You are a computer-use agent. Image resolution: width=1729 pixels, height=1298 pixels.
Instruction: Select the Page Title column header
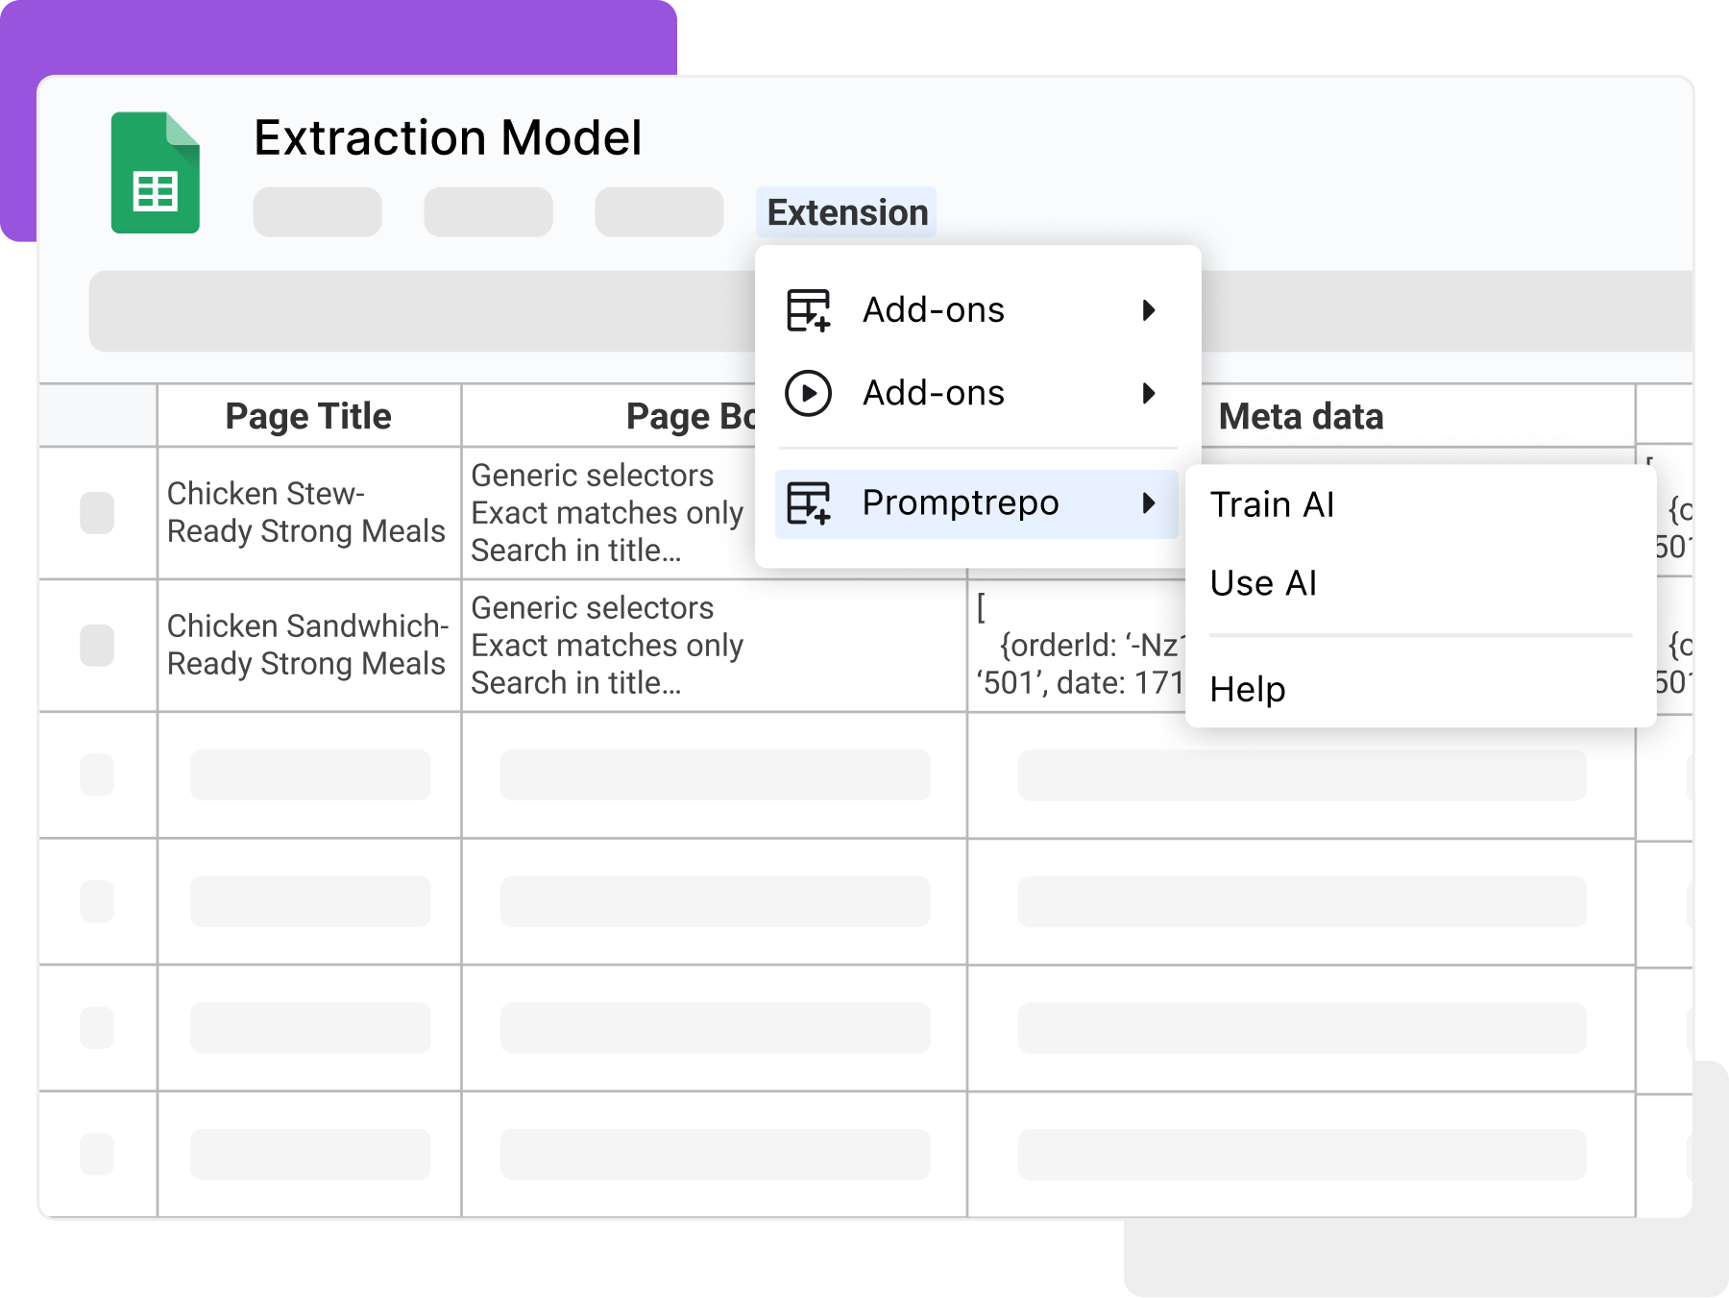point(308,416)
